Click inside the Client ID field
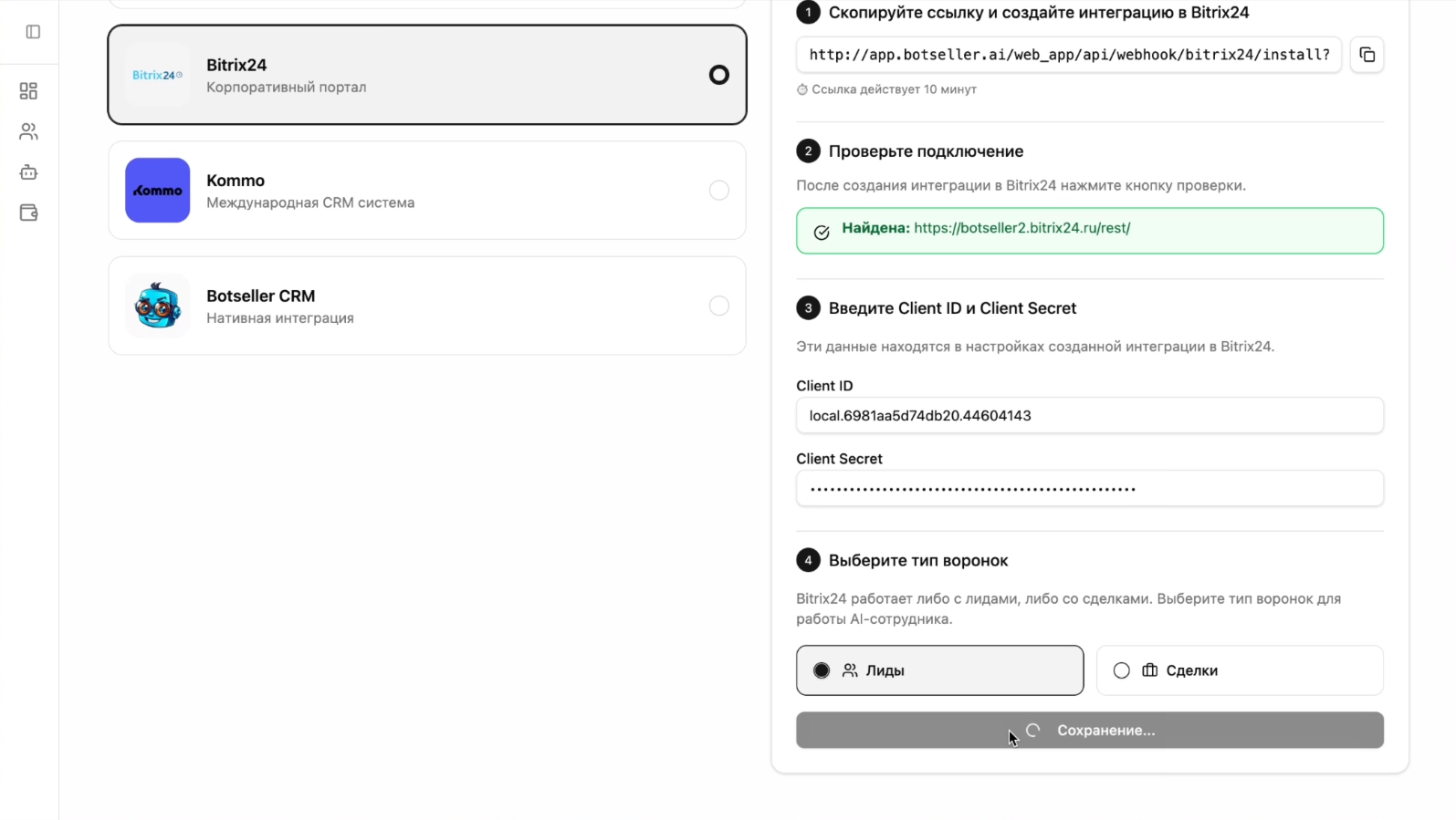Viewport: 1456px width, 820px height. point(1088,415)
